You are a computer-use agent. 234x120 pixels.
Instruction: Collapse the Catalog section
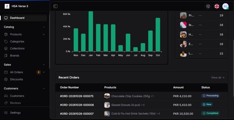44,27
